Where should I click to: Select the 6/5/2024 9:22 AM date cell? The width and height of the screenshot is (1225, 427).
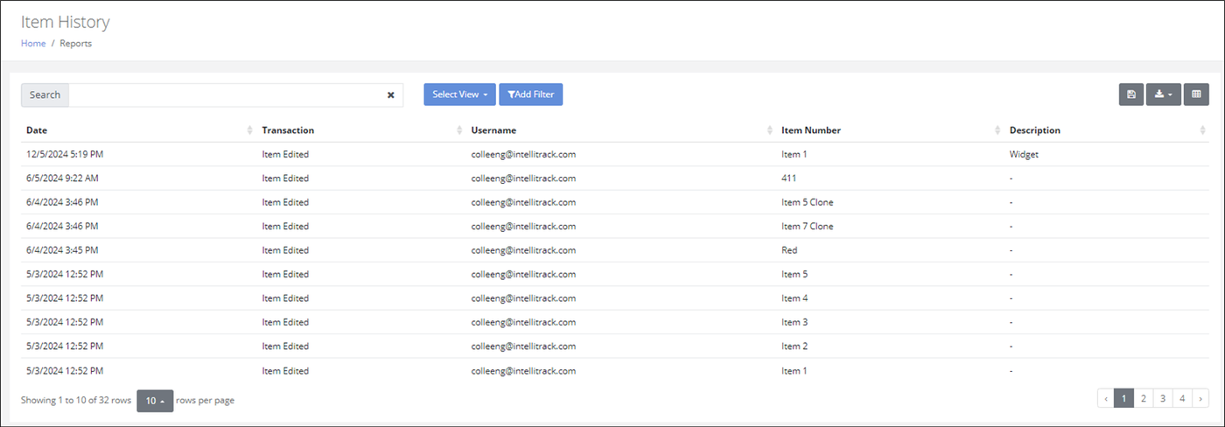pos(62,178)
